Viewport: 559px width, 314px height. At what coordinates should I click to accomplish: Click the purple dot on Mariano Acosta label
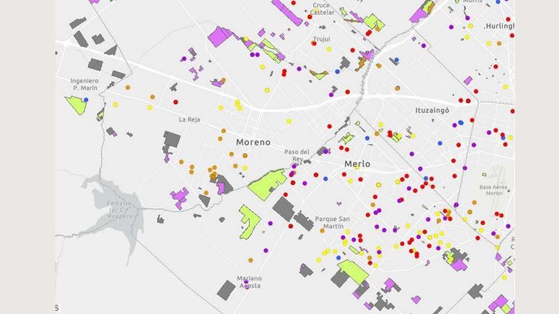click(246, 282)
